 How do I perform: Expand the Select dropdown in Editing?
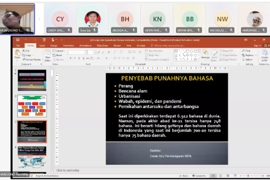(x=248, y=59)
